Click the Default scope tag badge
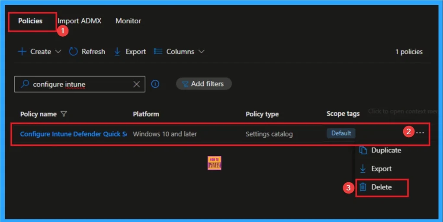Viewport: 443px width, 222px height. point(341,133)
